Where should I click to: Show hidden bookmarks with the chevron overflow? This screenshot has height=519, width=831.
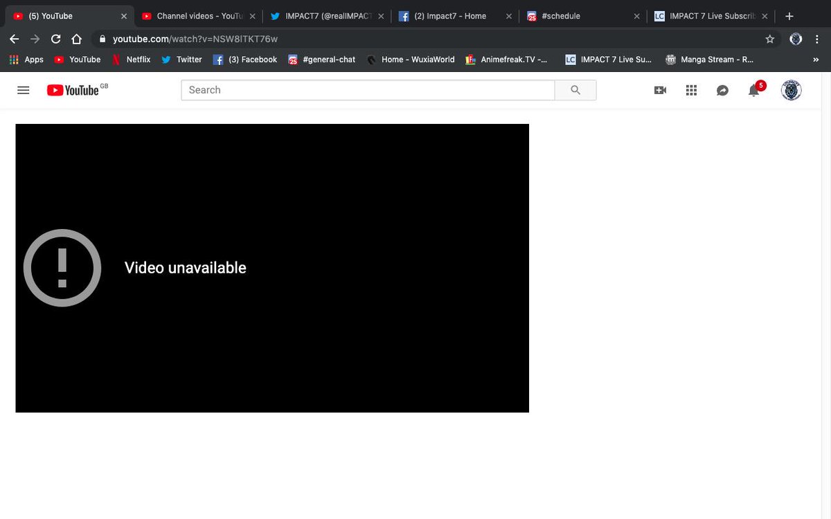[x=816, y=60]
